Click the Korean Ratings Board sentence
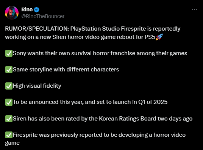Screen dimensions: 203x150 pos(103,119)
